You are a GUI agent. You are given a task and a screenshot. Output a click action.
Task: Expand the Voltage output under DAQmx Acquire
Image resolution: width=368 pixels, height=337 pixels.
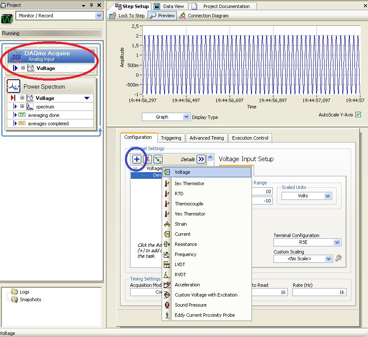coord(23,68)
